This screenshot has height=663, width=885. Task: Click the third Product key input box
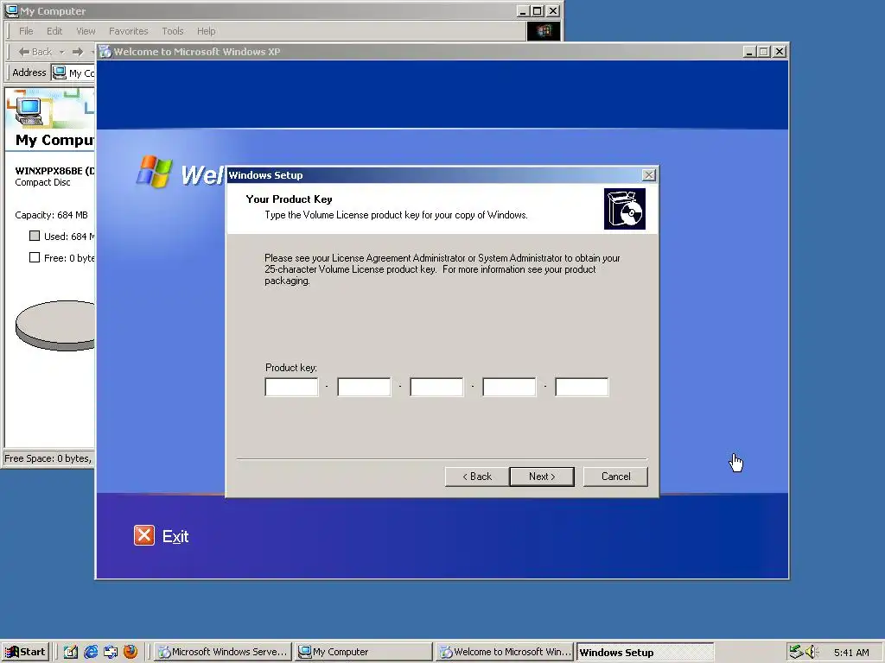[x=436, y=388]
